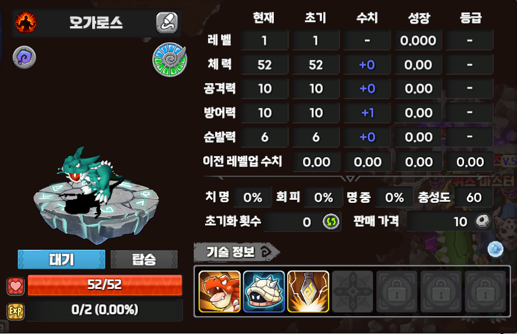This screenshot has height=334, width=517.
Task: Select the lightning spearhead skill icon
Action: pos(308,291)
